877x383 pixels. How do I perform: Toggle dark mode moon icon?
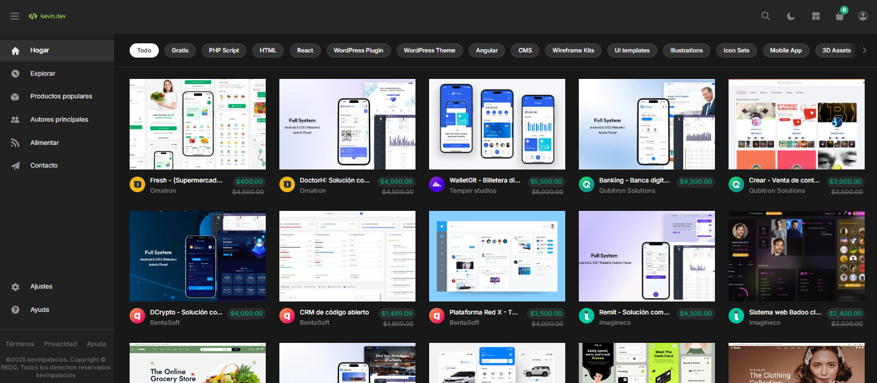[x=791, y=16]
